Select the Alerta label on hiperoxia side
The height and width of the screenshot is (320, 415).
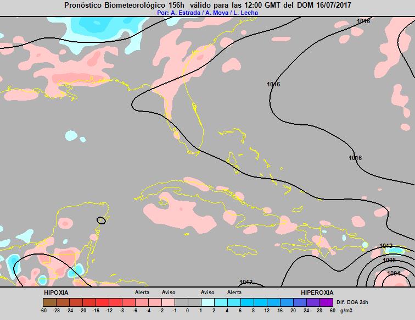point(234,293)
